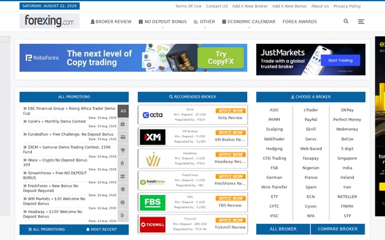Open Contact US link
This screenshot has height=240, width=385.
[x=217, y=6]
